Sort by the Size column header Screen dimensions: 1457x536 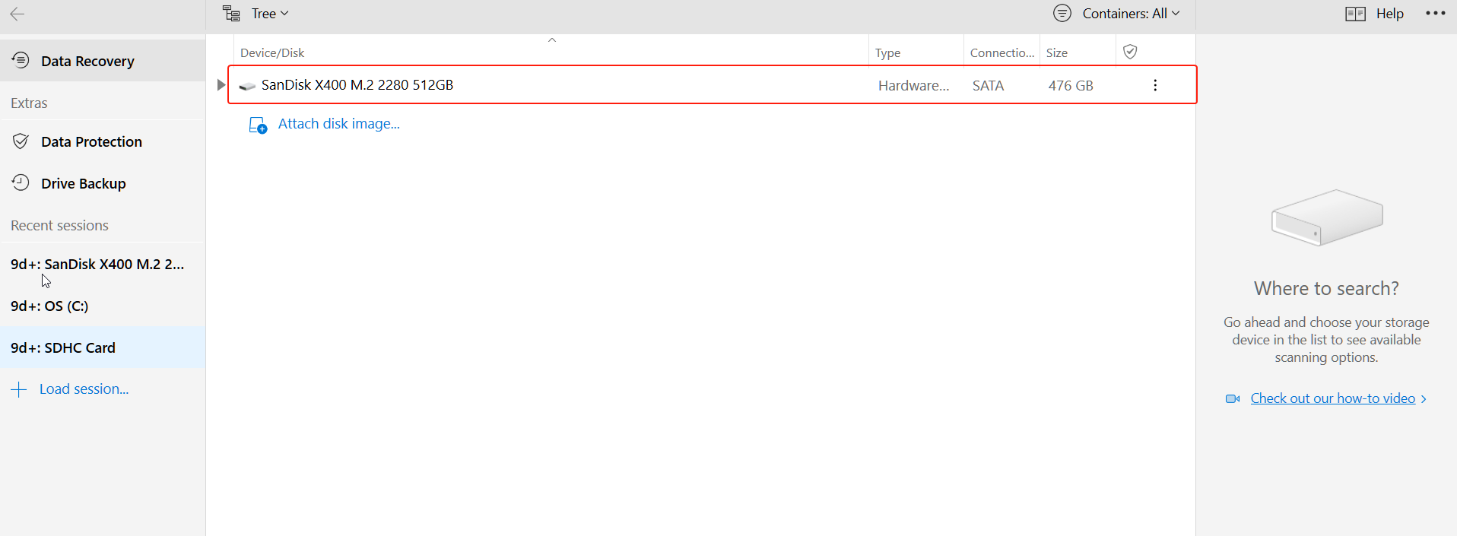click(x=1056, y=52)
